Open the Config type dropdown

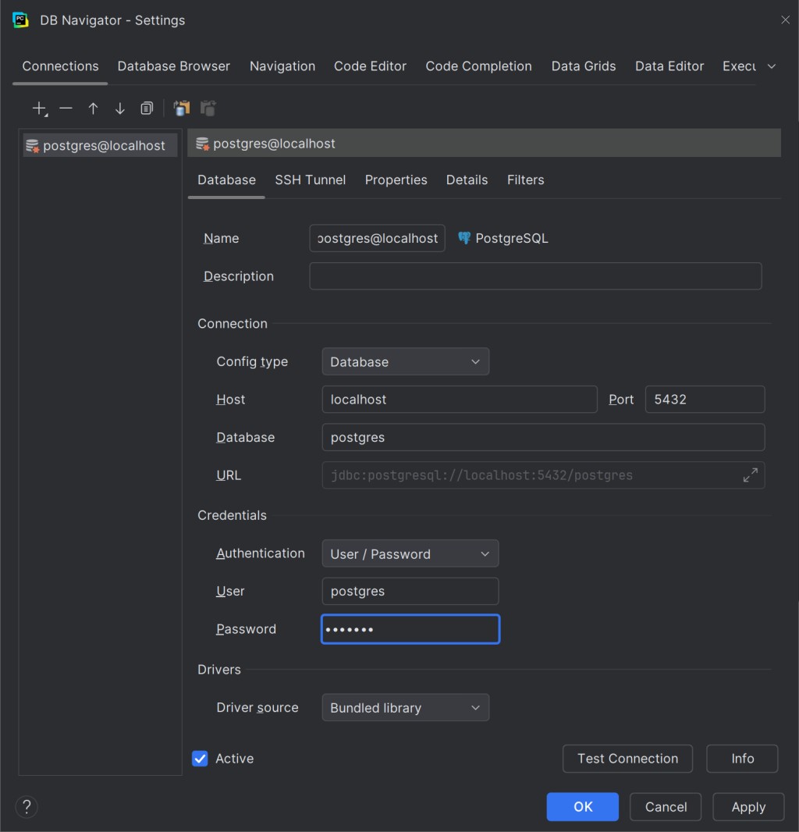[x=405, y=362]
